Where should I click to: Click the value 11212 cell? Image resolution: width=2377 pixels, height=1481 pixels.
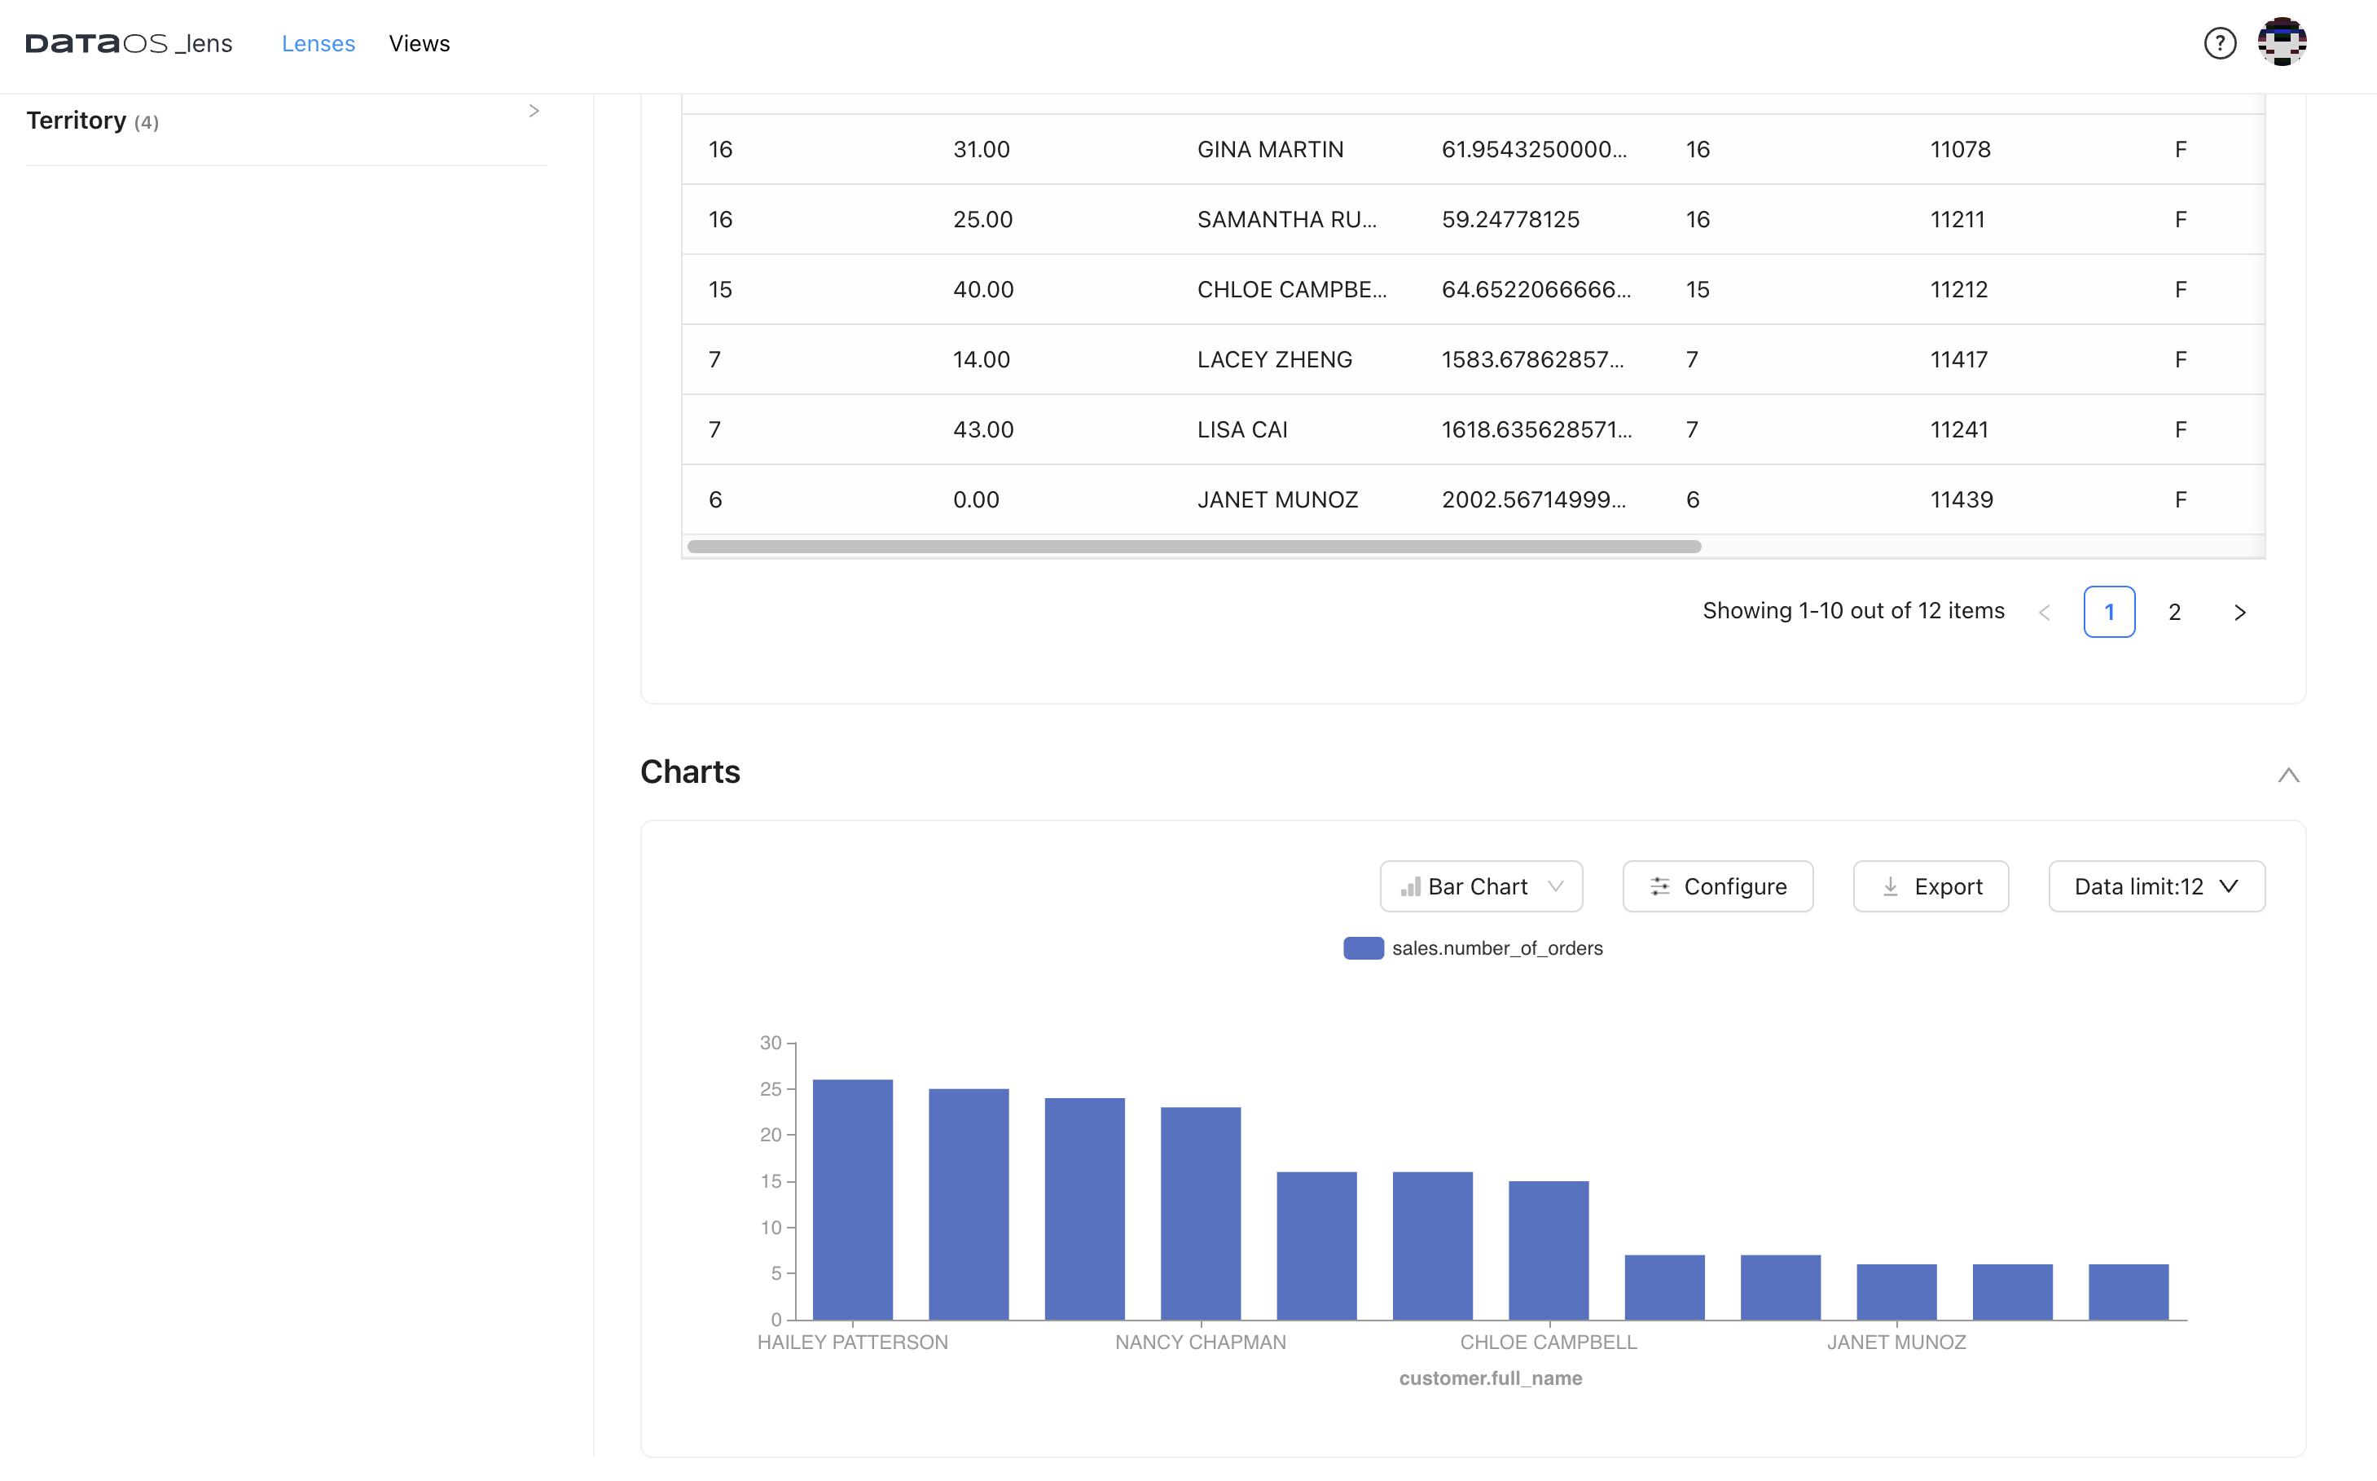pyautogui.click(x=1959, y=290)
